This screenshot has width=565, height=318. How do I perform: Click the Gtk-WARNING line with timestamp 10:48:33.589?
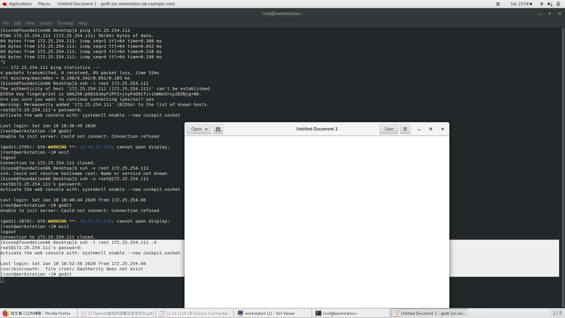[85, 147]
